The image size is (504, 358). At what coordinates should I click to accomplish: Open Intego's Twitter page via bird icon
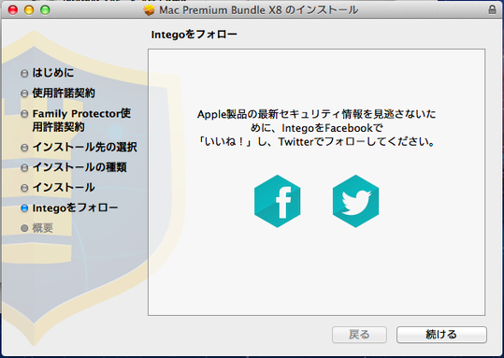pyautogui.click(x=356, y=201)
